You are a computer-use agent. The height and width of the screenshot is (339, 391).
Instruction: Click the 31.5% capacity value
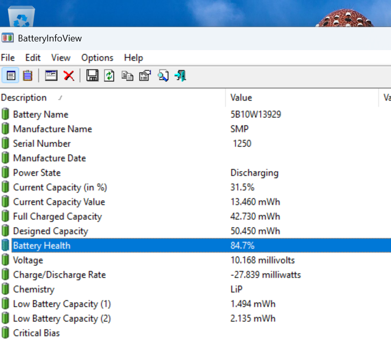click(x=242, y=187)
